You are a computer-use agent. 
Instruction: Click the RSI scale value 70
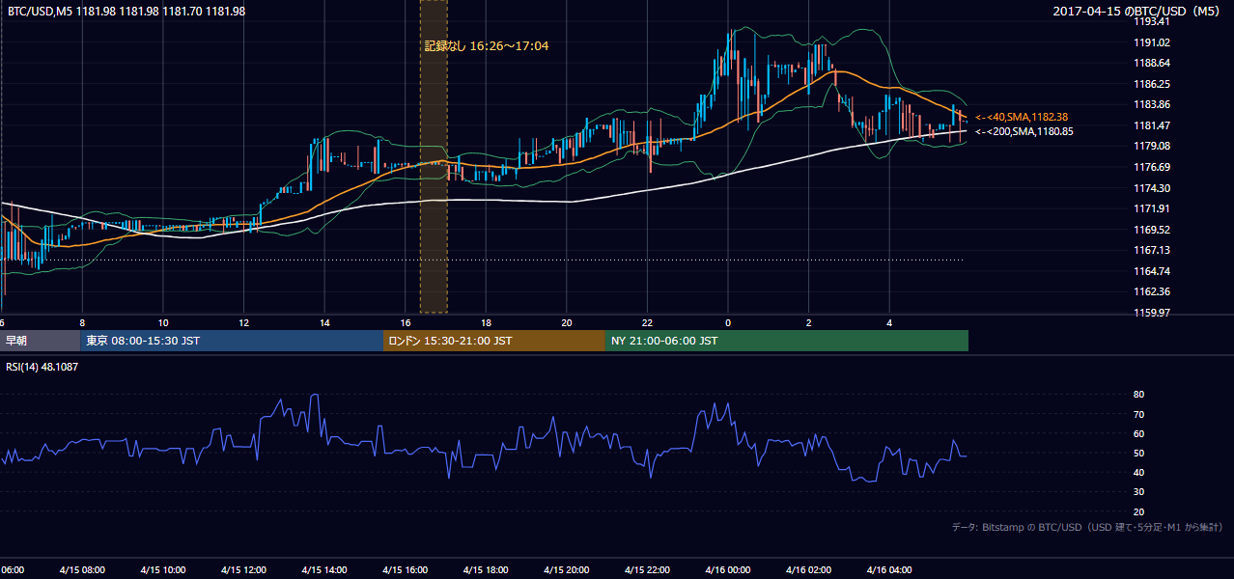pyautogui.click(x=1138, y=414)
